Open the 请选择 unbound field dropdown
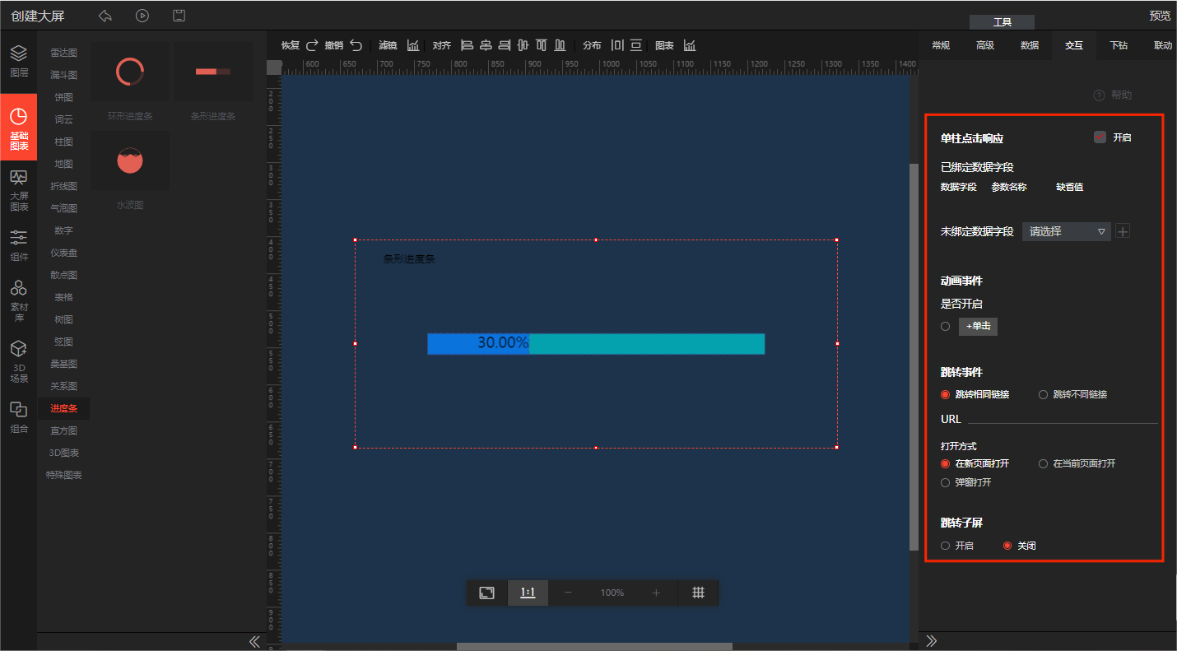The width and height of the screenshot is (1177, 651). click(1067, 232)
